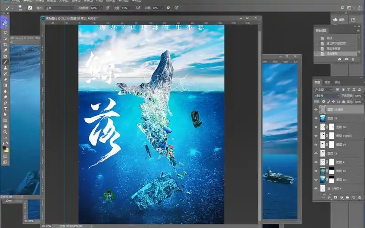
Task: Select the Horizontal Type tool
Action: point(5,109)
